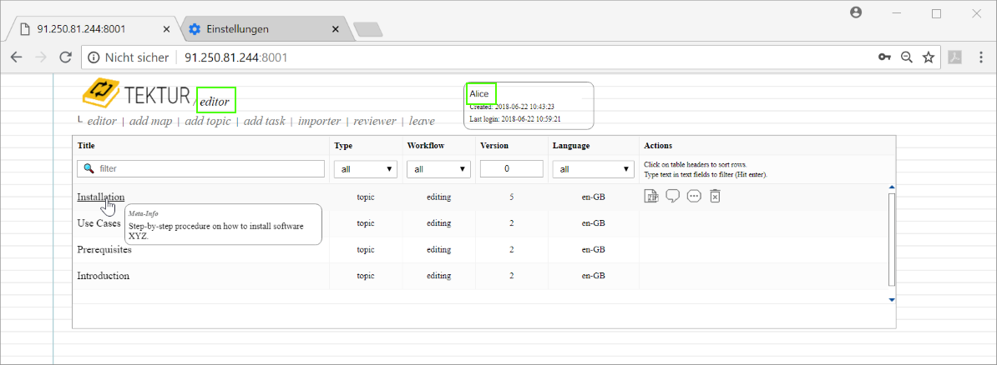
Task: Expand the Type filter dropdown
Action: point(365,169)
